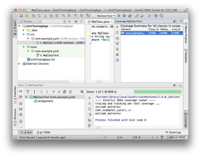Click the Find magnifier toolbar icon
This screenshot has width=201, height=157.
pos(63,16)
